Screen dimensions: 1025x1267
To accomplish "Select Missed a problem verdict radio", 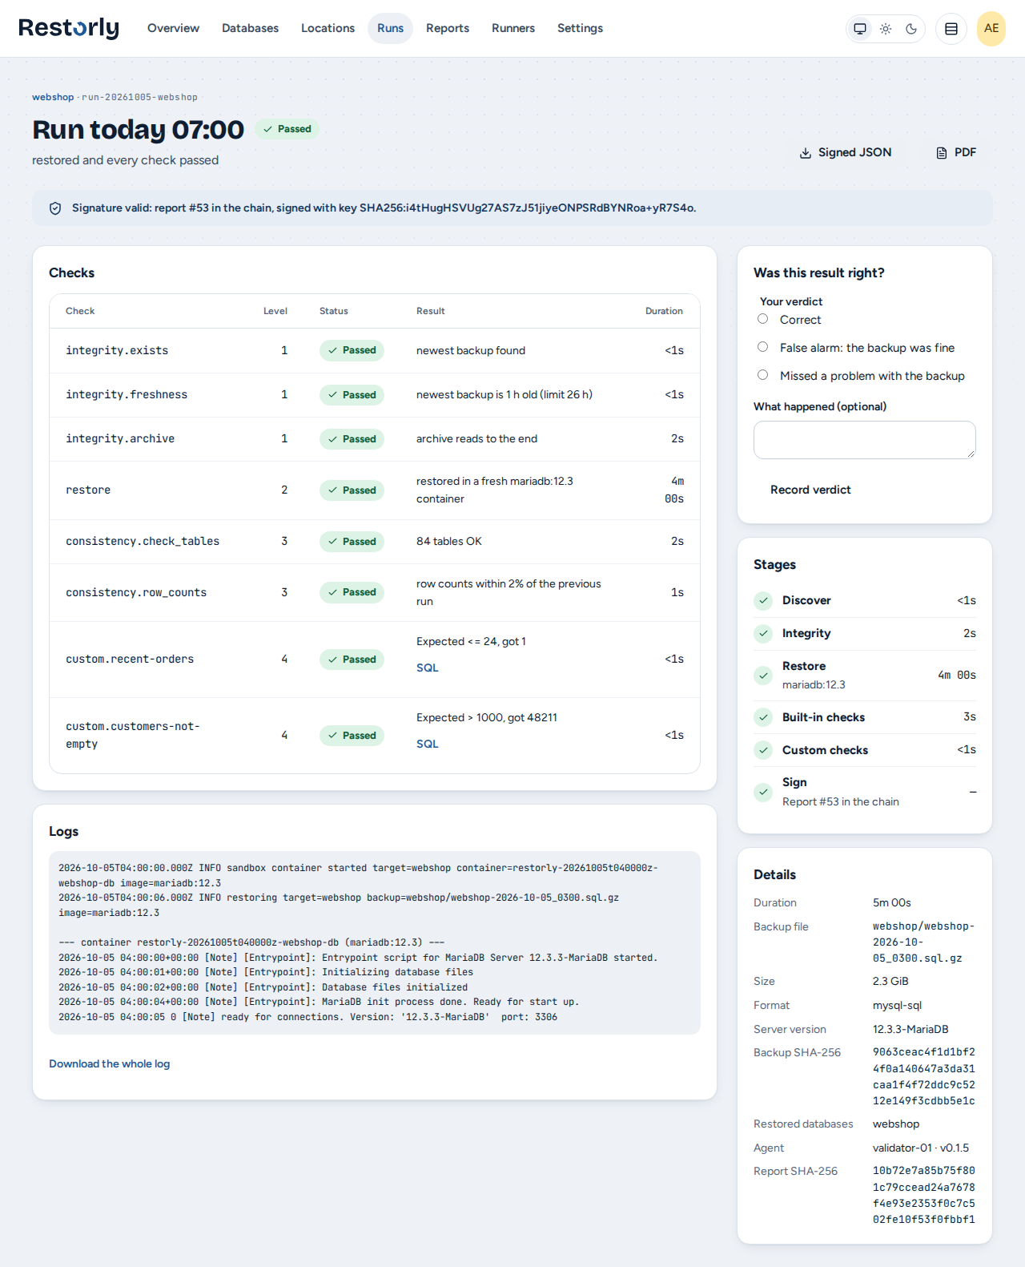I will [x=763, y=375].
